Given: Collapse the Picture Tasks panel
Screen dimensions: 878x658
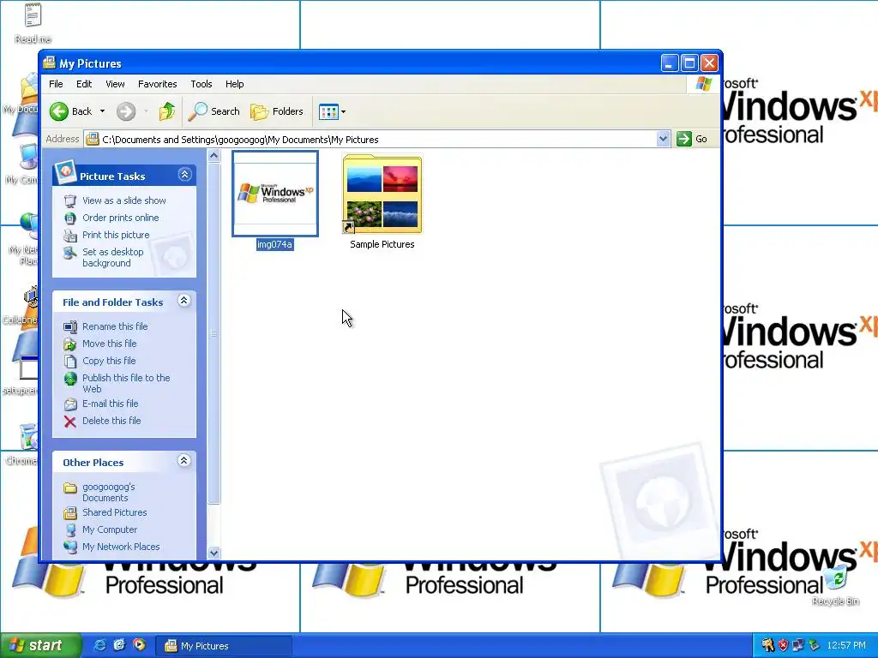Looking at the screenshot, I should tap(184, 175).
